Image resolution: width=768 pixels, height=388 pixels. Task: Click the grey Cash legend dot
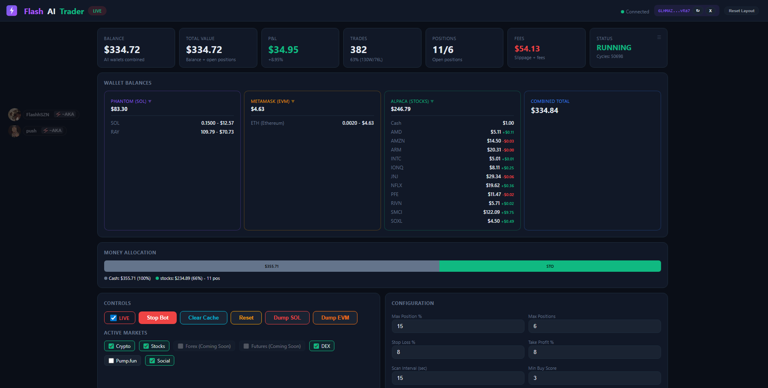pos(106,278)
